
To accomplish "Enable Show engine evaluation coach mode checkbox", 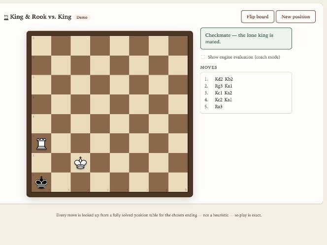I will click(x=203, y=57).
